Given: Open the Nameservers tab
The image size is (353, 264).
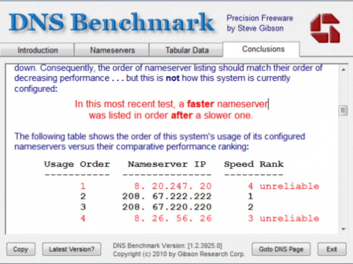Looking at the screenshot, I should (x=112, y=50).
